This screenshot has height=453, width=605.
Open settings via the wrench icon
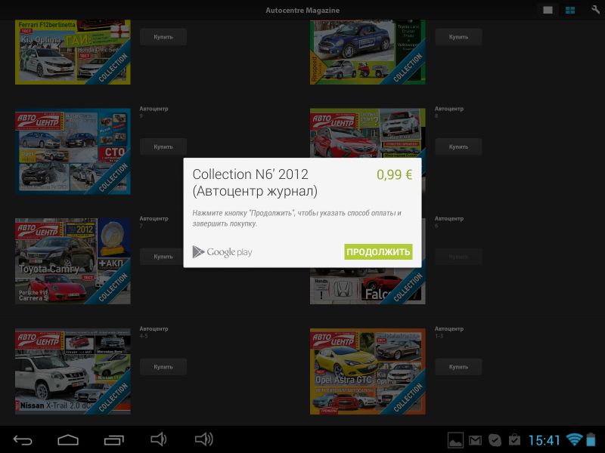tap(594, 10)
